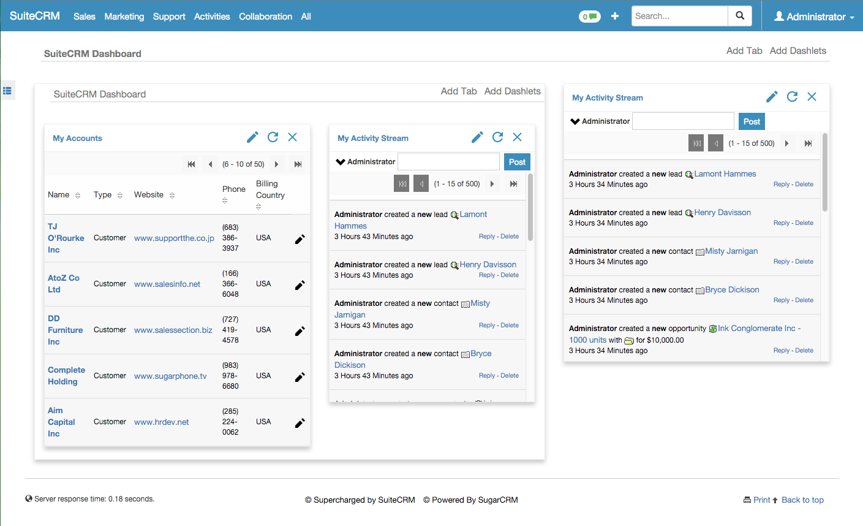Expand Administrator chevron in middle stream
863x526 pixels.
(341, 162)
